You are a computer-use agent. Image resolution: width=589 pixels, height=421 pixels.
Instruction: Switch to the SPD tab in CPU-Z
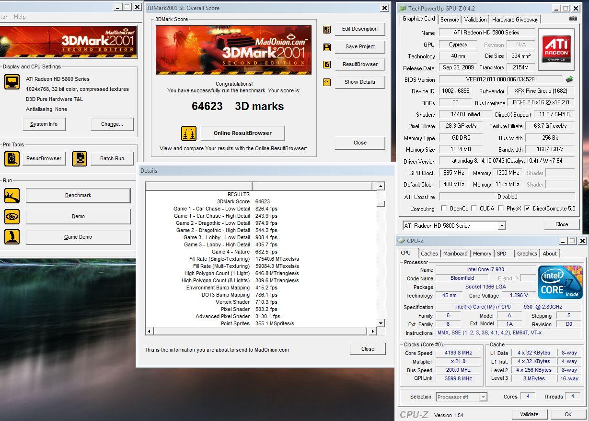pos(502,254)
